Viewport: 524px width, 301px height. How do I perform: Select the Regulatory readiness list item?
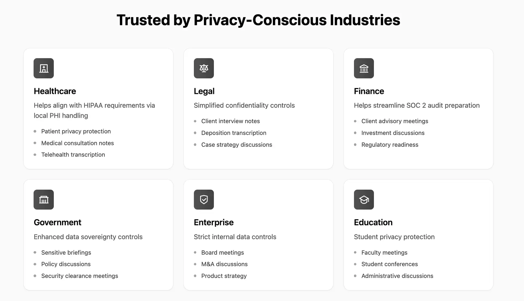click(390, 145)
